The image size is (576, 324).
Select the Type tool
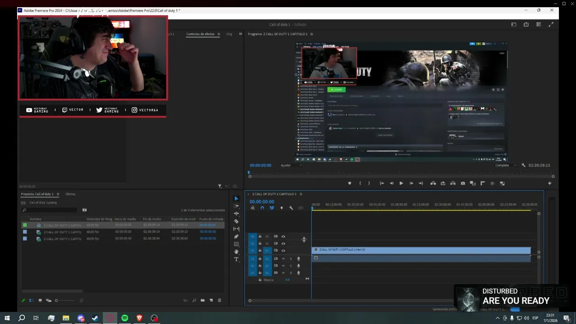click(x=236, y=260)
